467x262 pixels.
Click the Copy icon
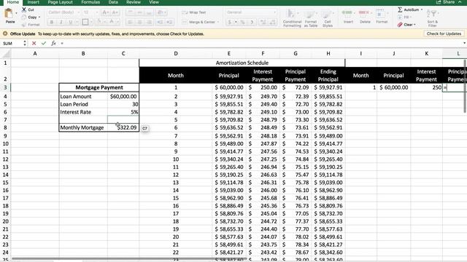pyautogui.click(x=24, y=17)
